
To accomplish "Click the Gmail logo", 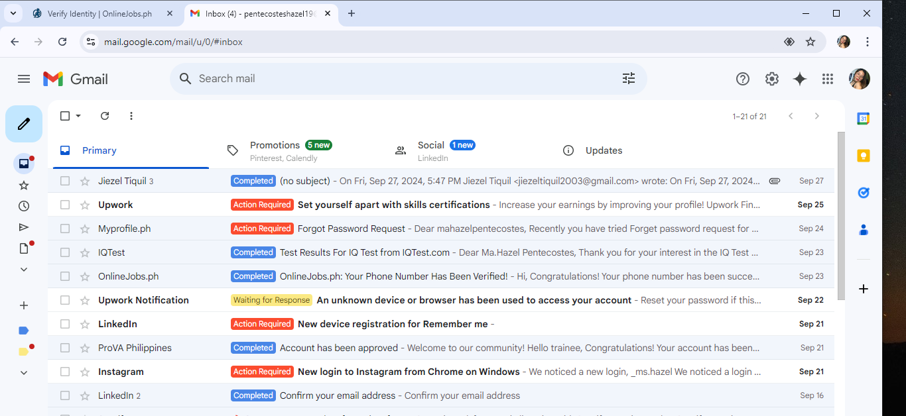I will tap(76, 79).
